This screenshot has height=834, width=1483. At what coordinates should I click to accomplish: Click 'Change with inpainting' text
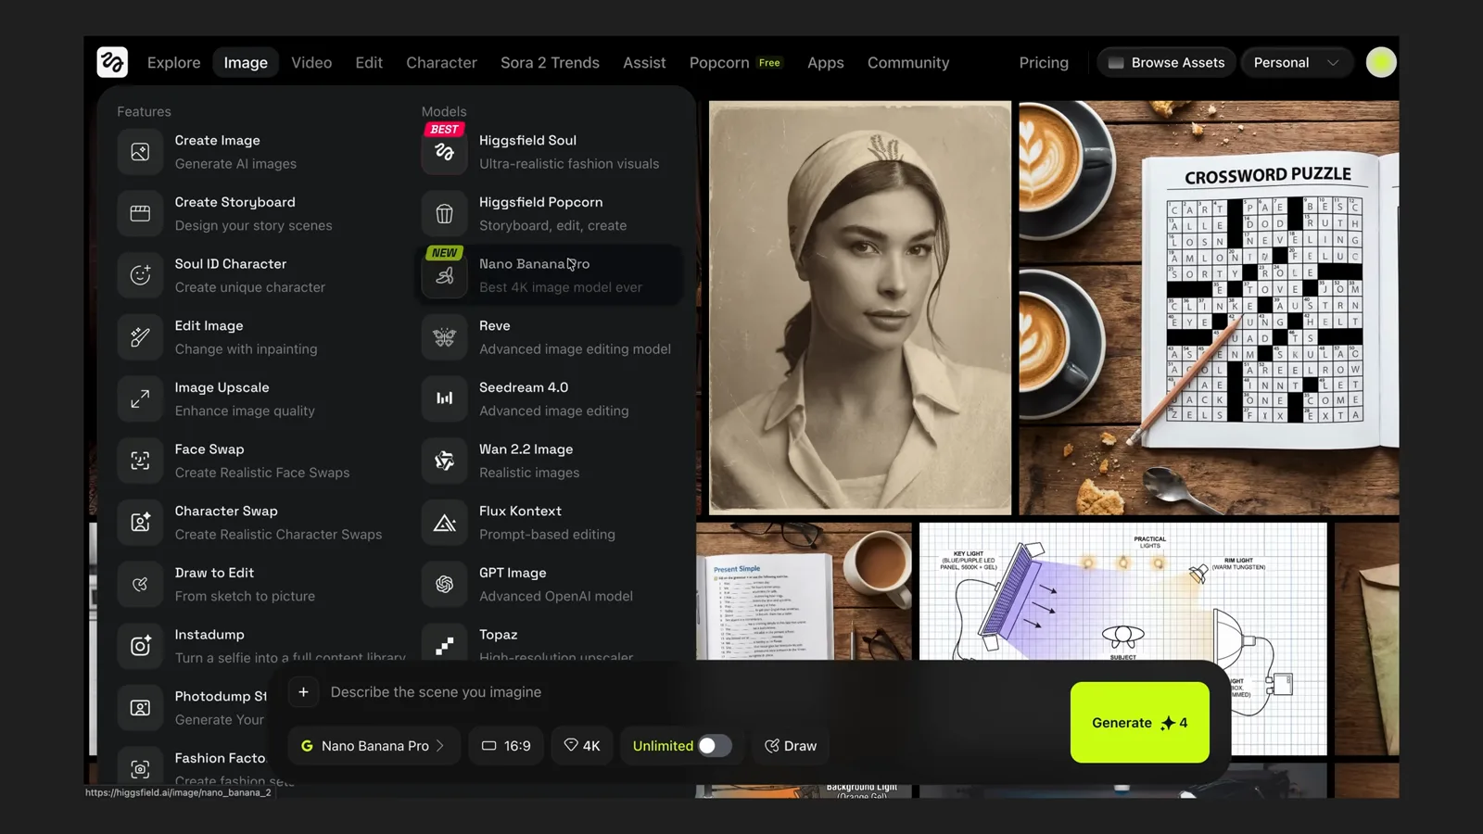(246, 349)
